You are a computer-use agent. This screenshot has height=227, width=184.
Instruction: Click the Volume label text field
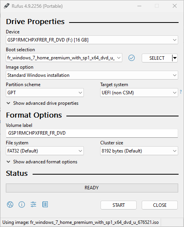pyautogui.click(x=92, y=133)
